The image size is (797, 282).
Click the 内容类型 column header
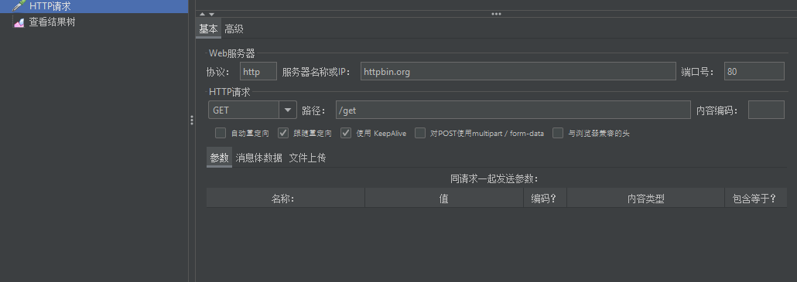click(645, 198)
